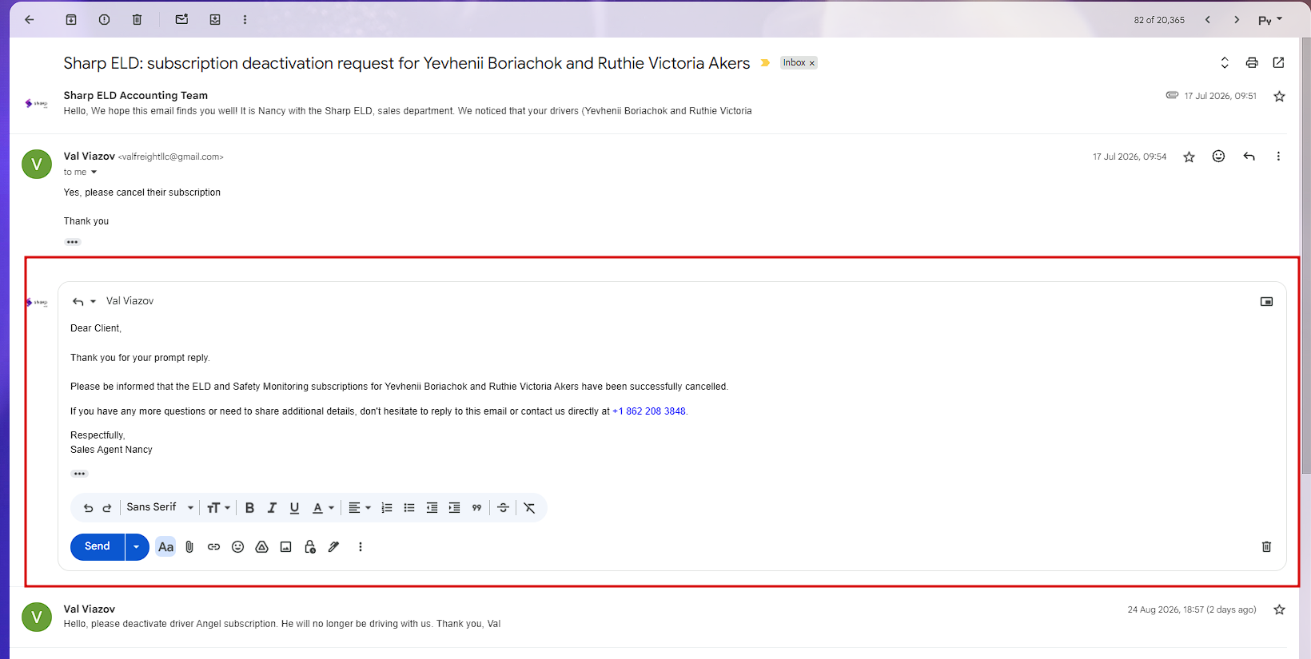Go to the older conversation
Screen dimensions: 1311x659
click(x=1237, y=19)
